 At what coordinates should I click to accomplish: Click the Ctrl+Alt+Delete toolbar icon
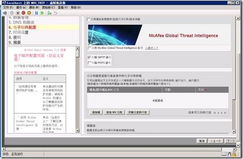pos(5,13)
